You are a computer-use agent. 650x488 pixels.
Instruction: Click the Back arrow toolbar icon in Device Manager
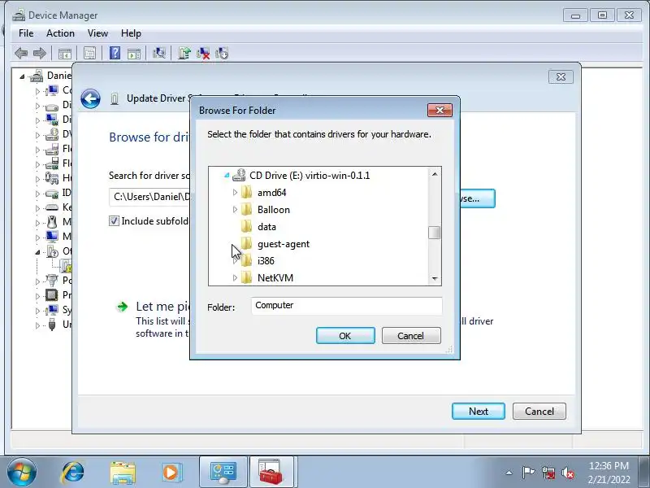click(x=21, y=53)
